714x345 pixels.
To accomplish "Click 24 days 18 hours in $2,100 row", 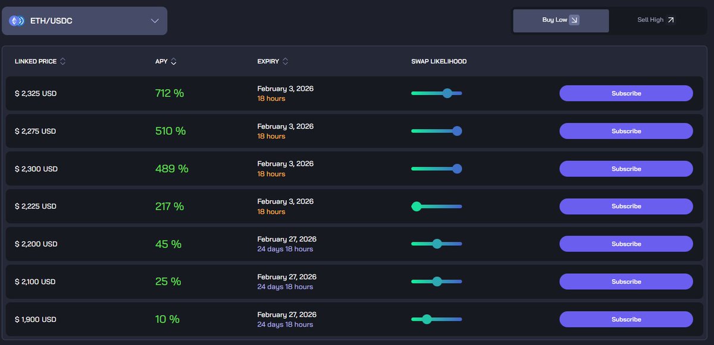I will pyautogui.click(x=285, y=287).
